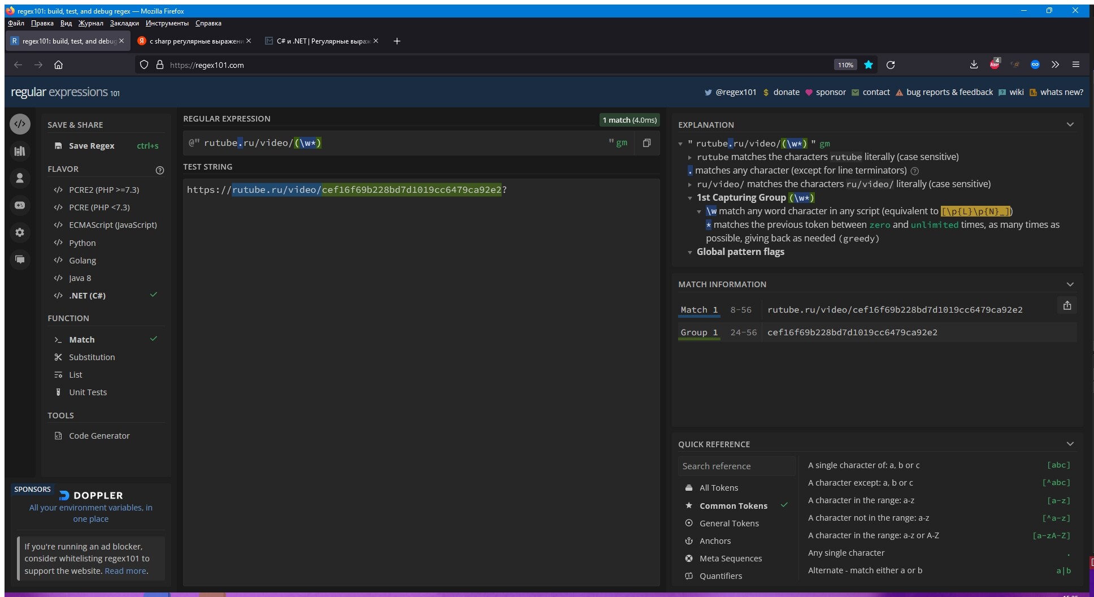This screenshot has width=1094, height=597.
Task: Open the account sidebar icon
Action: (x=20, y=178)
